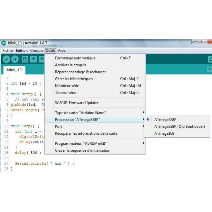Click the New sketch document icon
This screenshot has width=212, height=212.
point(25,59)
